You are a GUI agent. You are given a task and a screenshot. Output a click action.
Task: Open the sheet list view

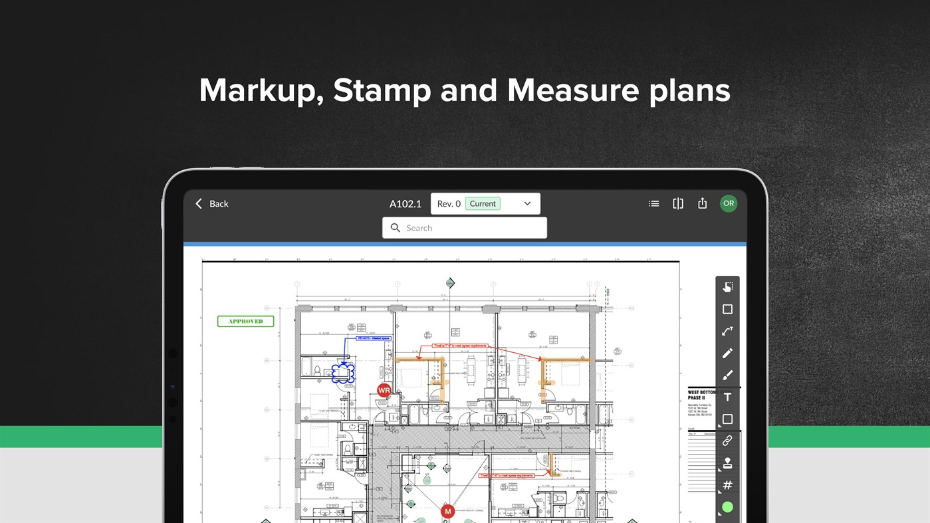click(x=653, y=203)
